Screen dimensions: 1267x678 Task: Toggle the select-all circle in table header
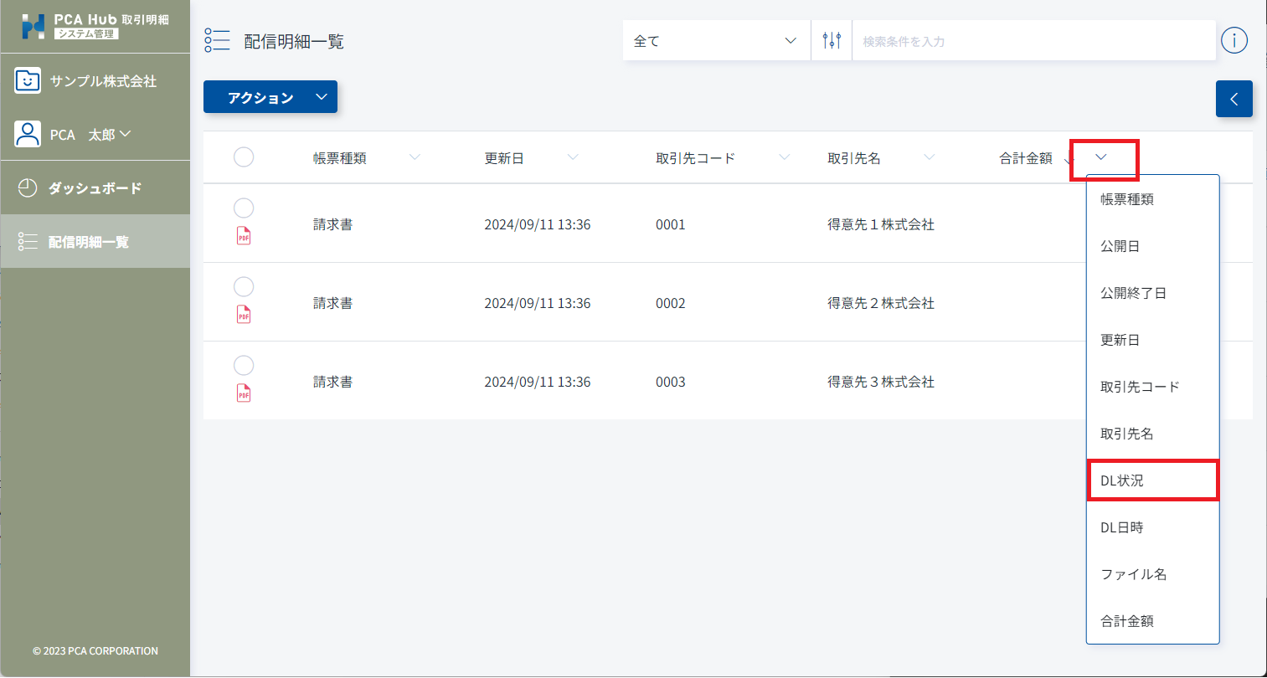click(244, 157)
